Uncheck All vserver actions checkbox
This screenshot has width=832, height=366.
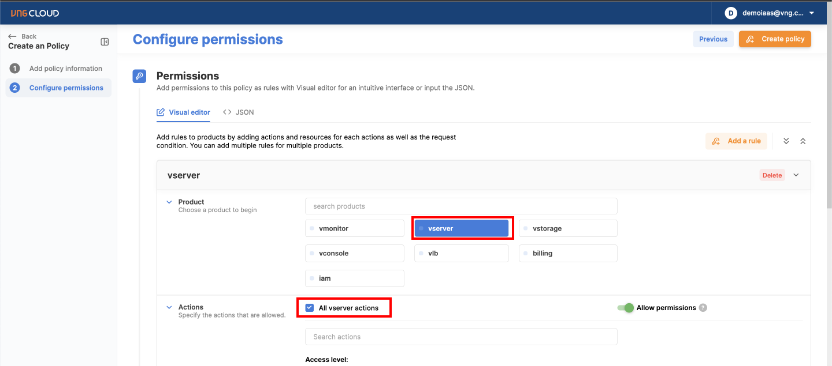[x=310, y=308]
